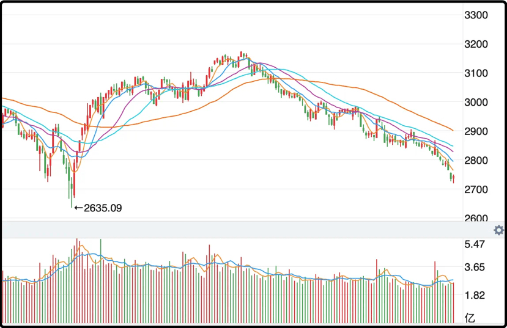Click the 2635.09 low price annotation
507x328 pixels.
tap(103, 208)
